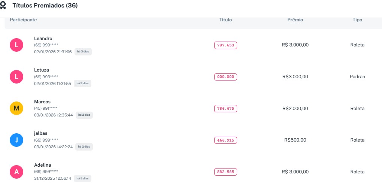
Task: Click the Tipo column header
Action: [357, 20]
